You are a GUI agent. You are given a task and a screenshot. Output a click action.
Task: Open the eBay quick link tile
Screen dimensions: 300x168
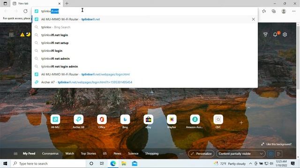click(148, 119)
